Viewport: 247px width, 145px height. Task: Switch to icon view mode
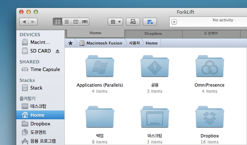(x=58, y=22)
